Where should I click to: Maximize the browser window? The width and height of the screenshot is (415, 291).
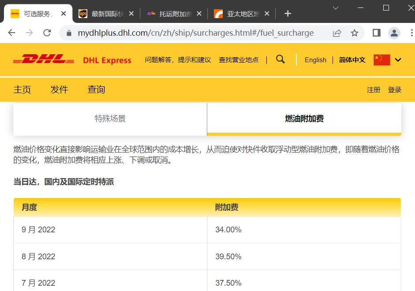(x=386, y=8)
